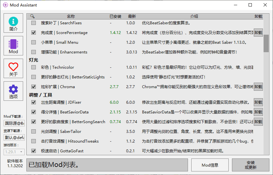Click 卸载 button for Chroma

[x=258, y=87]
